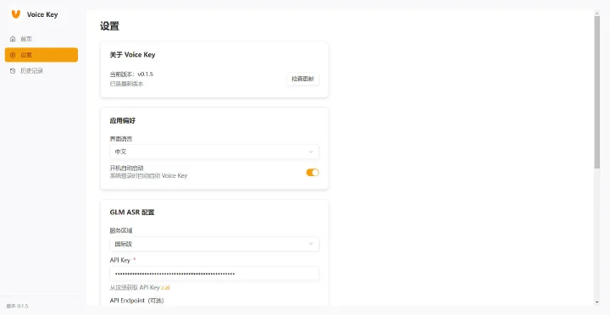Click the history clock icon in sidebar
This screenshot has height=315, width=610.
[x=13, y=71]
